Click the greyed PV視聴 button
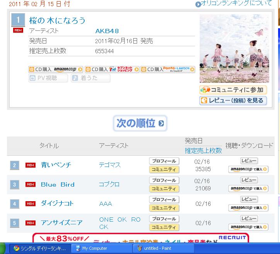 click(48, 78)
